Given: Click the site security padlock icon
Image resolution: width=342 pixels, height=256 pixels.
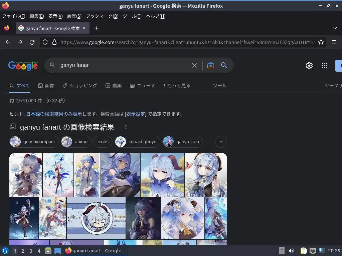Looking at the screenshot, I should click(x=54, y=42).
